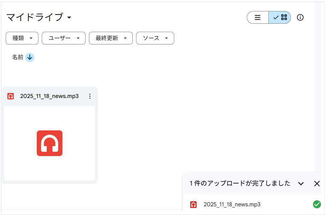Collapse the upload complete panel
This screenshot has width=325, height=215.
[301, 184]
